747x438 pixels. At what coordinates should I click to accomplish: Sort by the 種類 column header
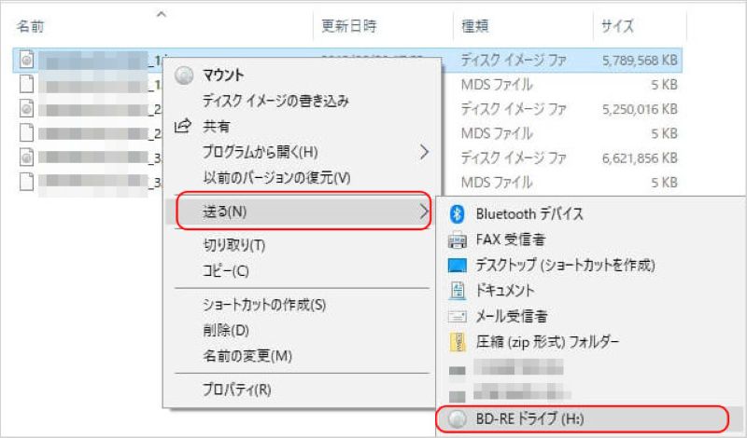(x=475, y=26)
